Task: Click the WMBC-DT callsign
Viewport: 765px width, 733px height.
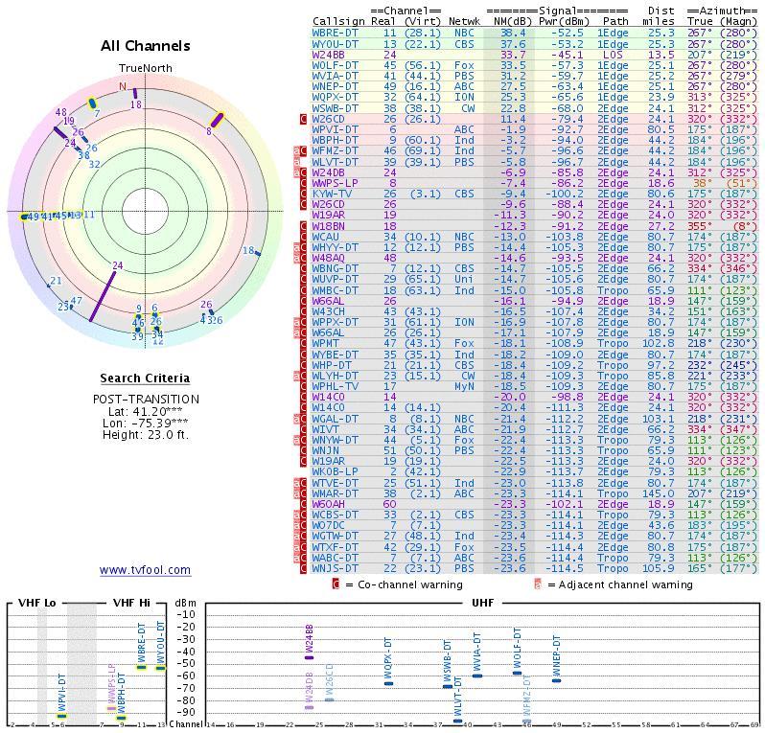Action: point(336,290)
